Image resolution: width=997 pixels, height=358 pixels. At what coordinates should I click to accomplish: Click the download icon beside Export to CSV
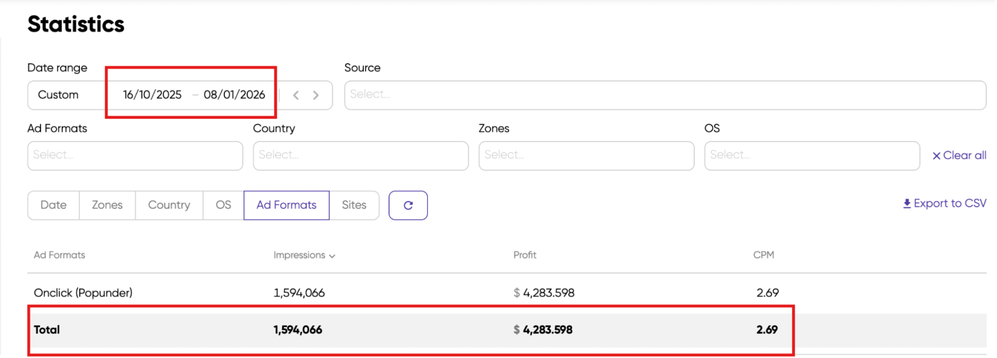point(907,203)
